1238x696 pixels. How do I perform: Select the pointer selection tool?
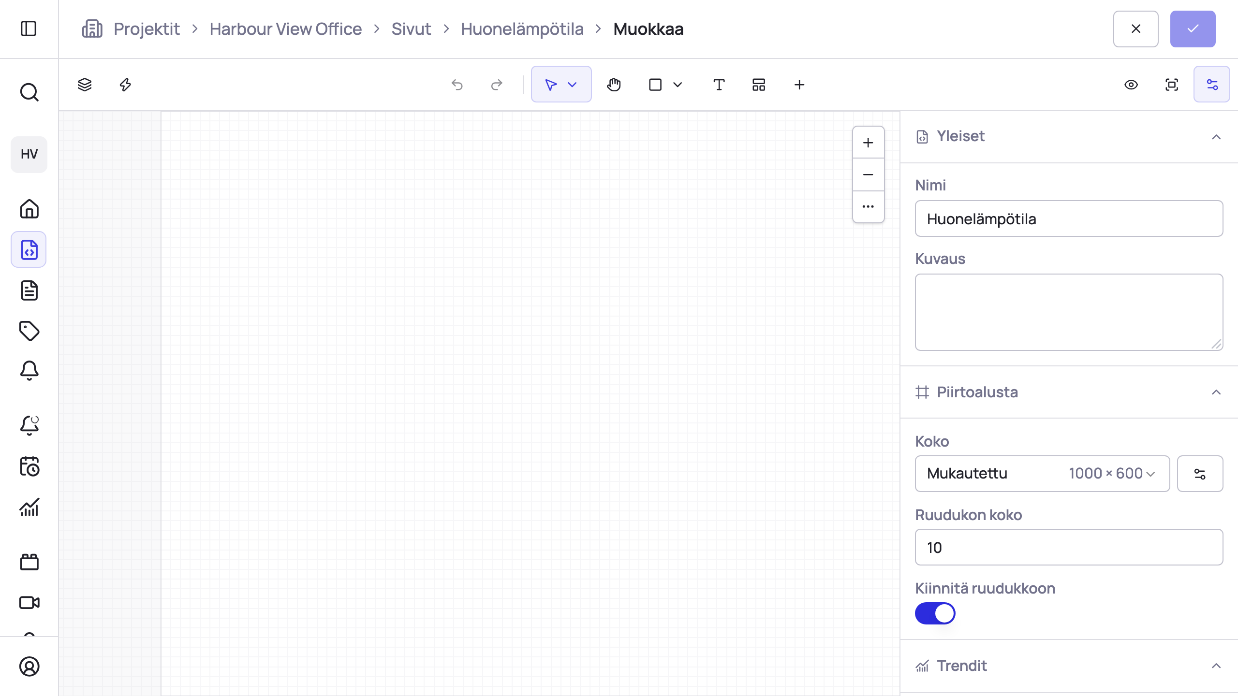point(551,85)
